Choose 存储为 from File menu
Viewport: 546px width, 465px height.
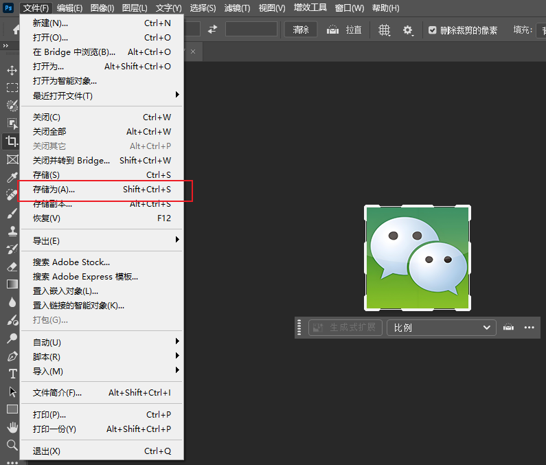coord(102,190)
